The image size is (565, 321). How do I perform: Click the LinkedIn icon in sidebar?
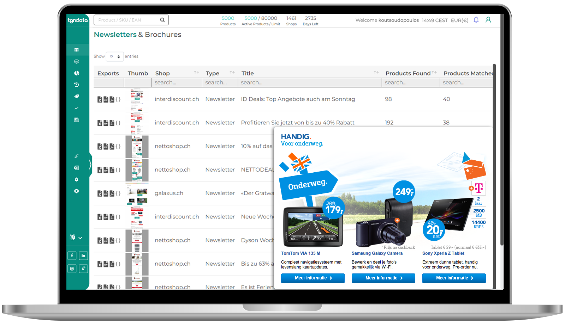click(83, 255)
